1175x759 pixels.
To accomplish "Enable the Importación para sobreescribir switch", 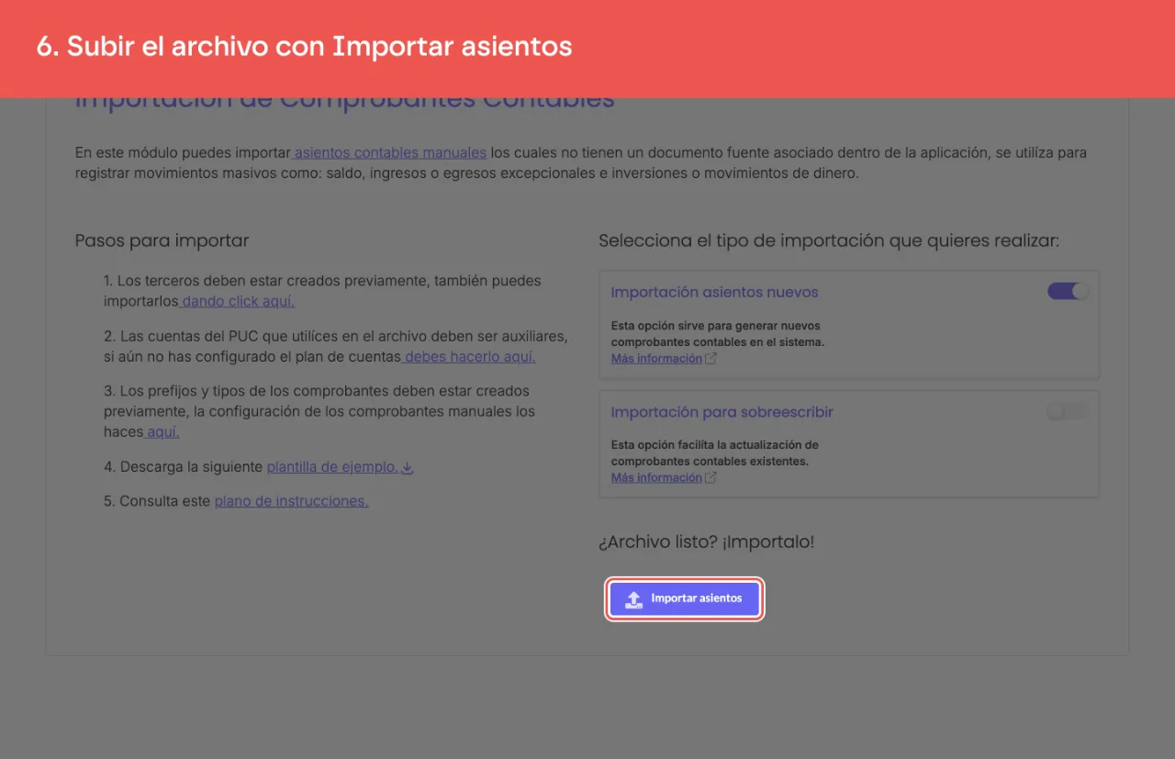I will coord(1068,411).
